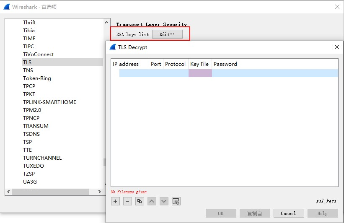Open RSA keys list Edit button
344x223 pixels.
coord(167,34)
